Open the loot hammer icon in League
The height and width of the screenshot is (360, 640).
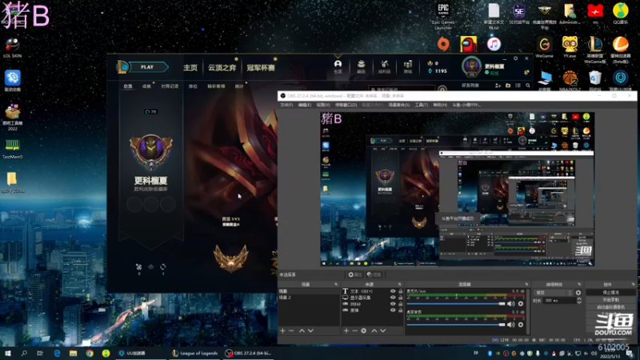coord(384,66)
